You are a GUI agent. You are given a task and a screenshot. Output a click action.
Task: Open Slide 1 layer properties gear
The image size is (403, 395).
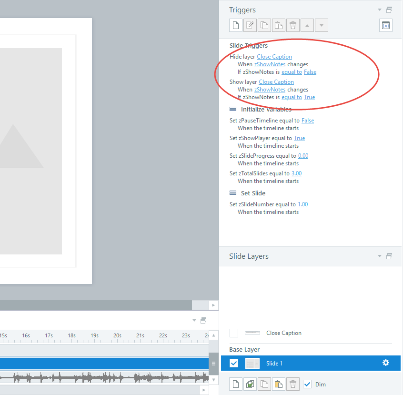coord(386,363)
